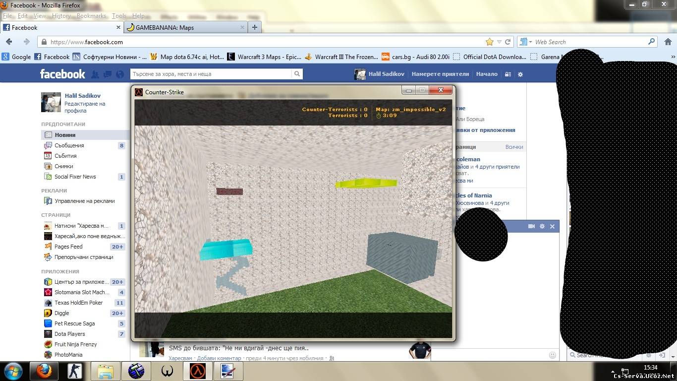Open the Quake-style taskbar icon
The image size is (677, 381).
click(x=167, y=371)
